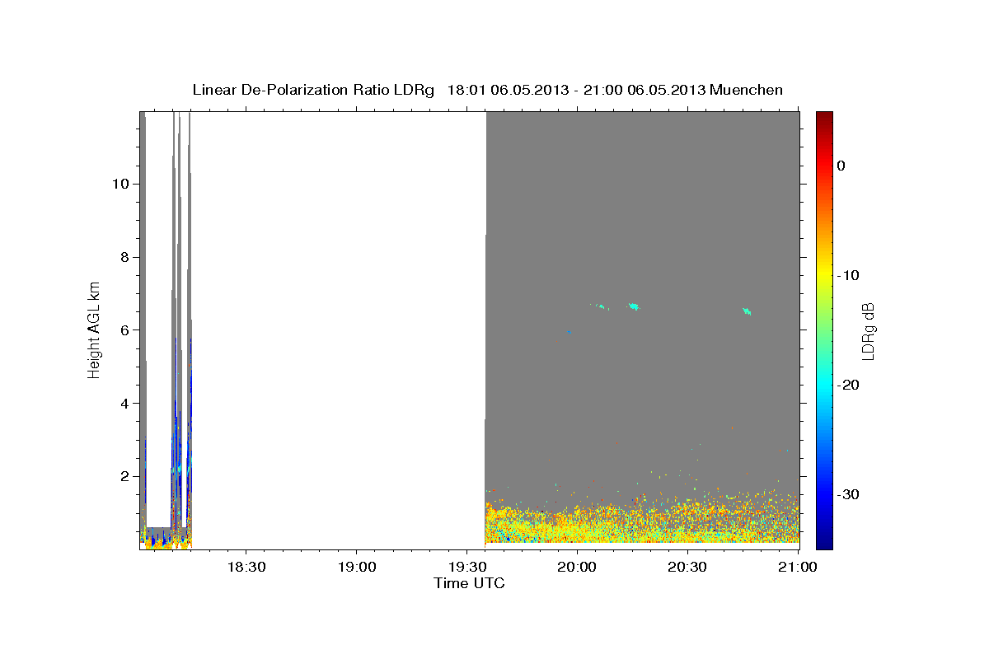This screenshot has width=989, height=659.
Task: Click the 2 km height tick label
Action: (126, 476)
